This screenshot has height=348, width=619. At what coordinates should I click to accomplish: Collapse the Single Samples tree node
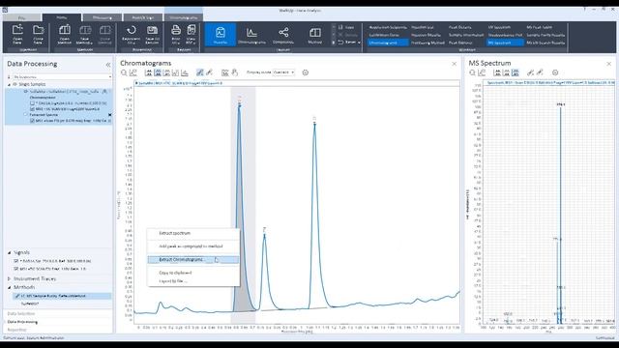9,84
